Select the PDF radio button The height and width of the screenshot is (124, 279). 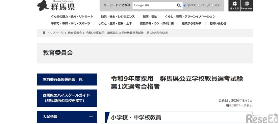coord(212,5)
